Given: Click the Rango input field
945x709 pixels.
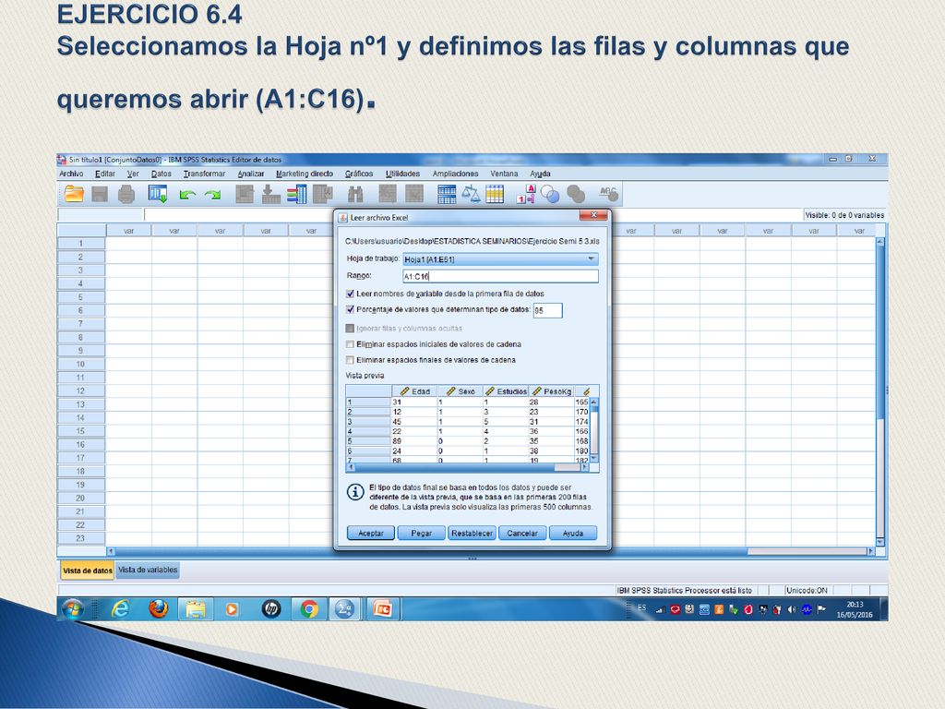Looking at the screenshot, I should 500,276.
